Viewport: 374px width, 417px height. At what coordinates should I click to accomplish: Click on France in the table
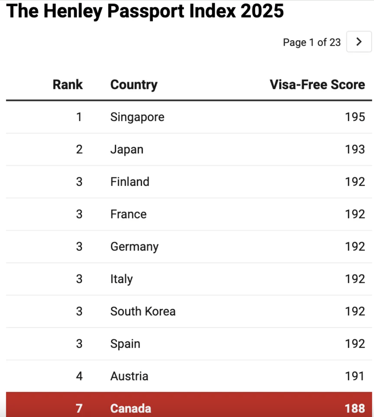coord(128,214)
